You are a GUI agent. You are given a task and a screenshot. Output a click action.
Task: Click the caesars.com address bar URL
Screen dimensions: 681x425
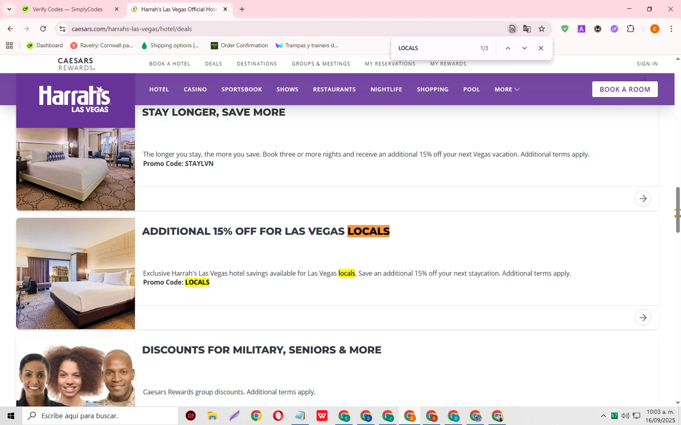click(x=132, y=29)
